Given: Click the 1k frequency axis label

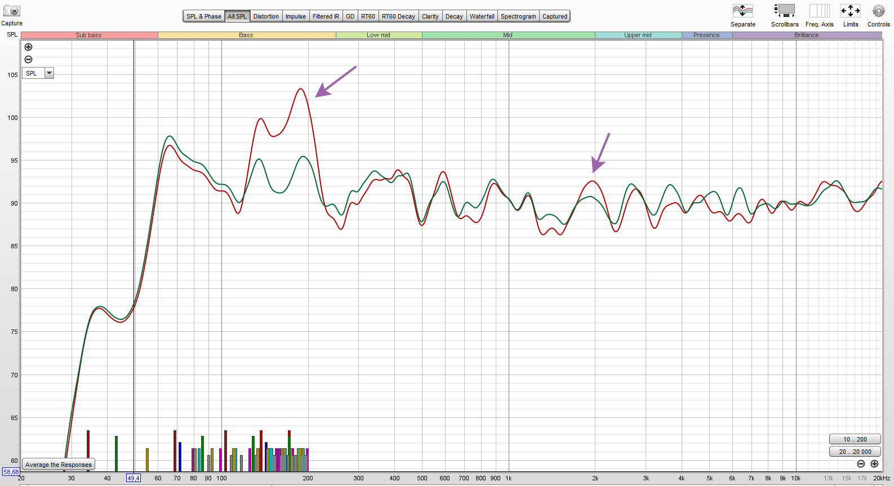Looking at the screenshot, I should pos(509,478).
